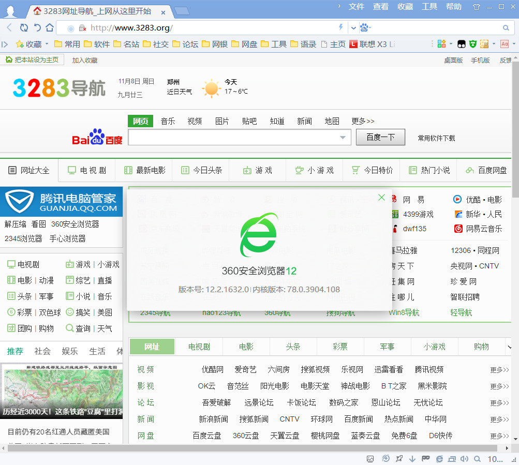Click the circular plus icon in status bar
Image resolution: width=519 pixels, height=465 pixels.
pyautogui.click(x=385, y=458)
